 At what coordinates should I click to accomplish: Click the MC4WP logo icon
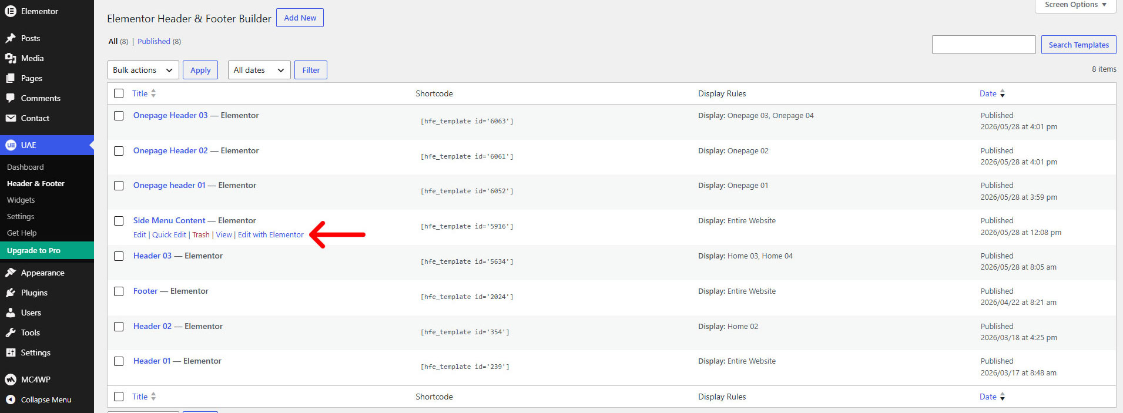[x=11, y=380]
